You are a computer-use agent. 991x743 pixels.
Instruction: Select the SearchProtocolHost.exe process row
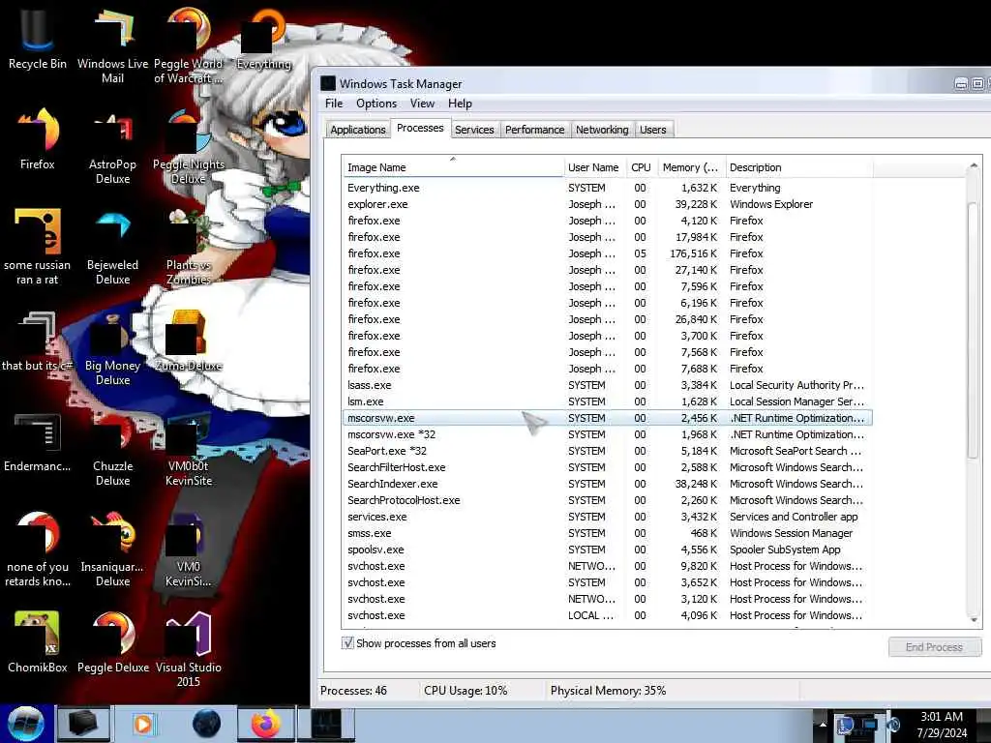tap(607, 500)
